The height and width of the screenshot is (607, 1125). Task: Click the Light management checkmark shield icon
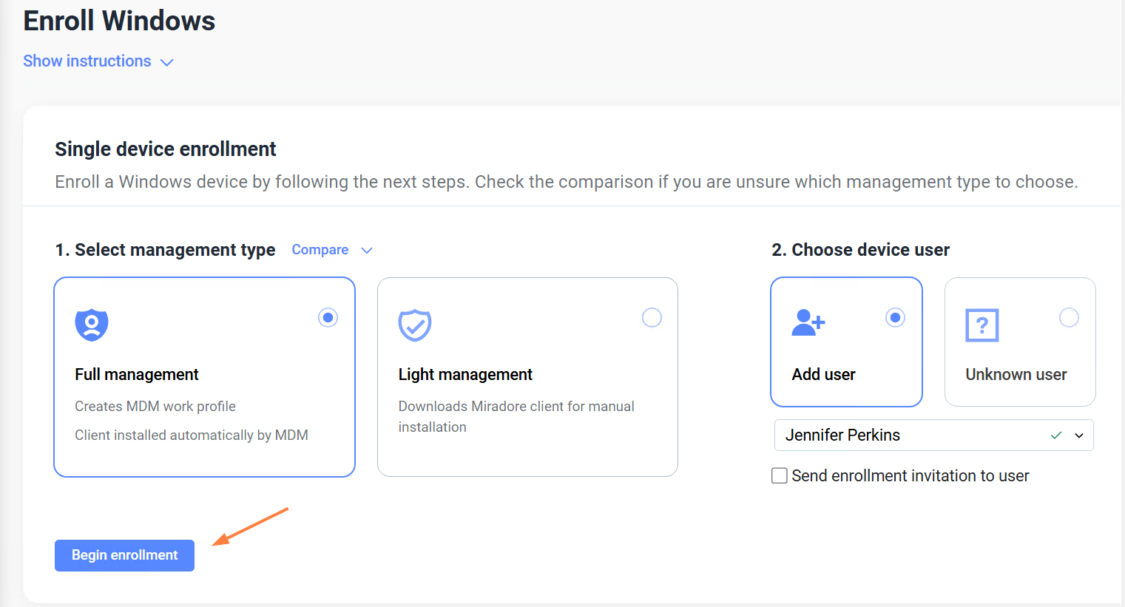coord(415,325)
